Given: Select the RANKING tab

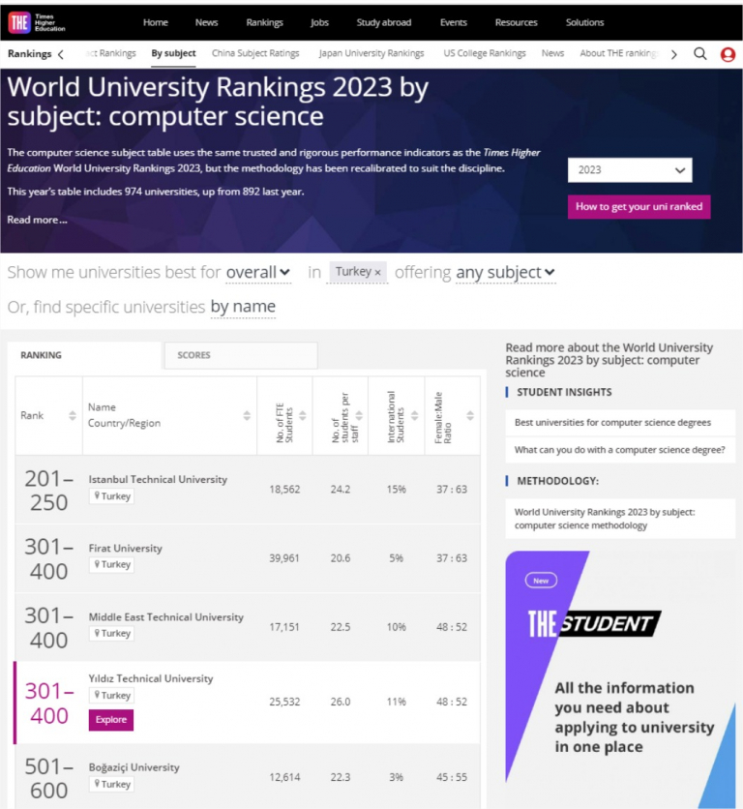Looking at the screenshot, I should point(84,355).
